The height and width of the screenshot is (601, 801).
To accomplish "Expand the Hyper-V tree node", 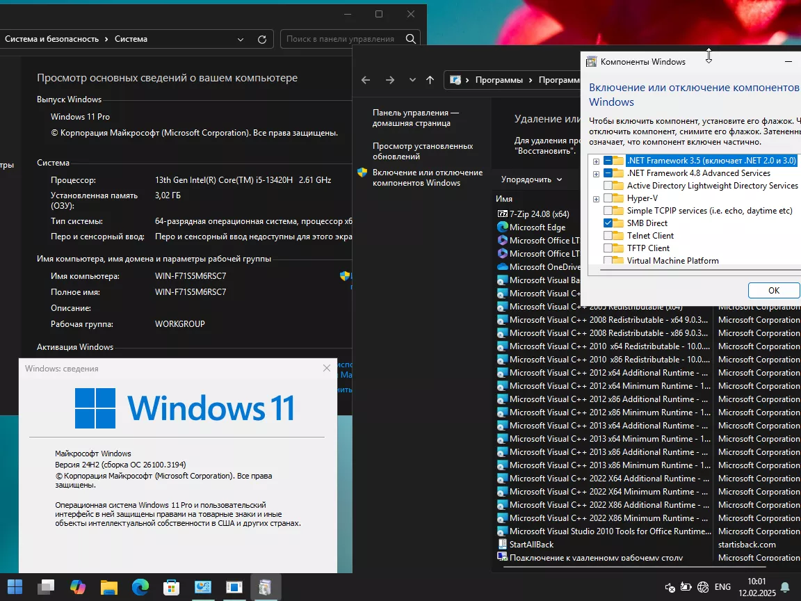I will [596, 199].
